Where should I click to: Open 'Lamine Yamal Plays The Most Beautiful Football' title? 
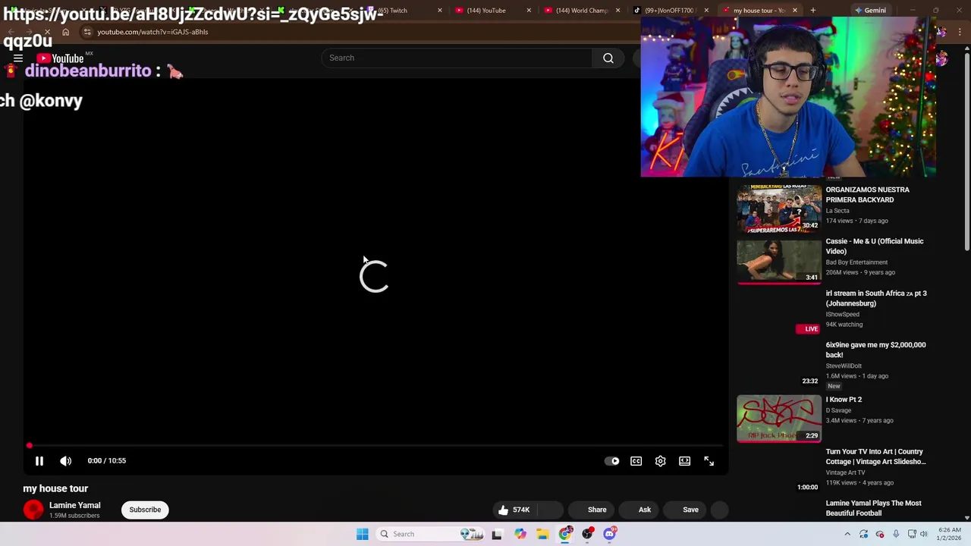click(873, 508)
